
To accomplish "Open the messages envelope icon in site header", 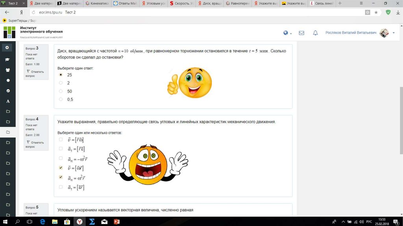I will point(301,33).
